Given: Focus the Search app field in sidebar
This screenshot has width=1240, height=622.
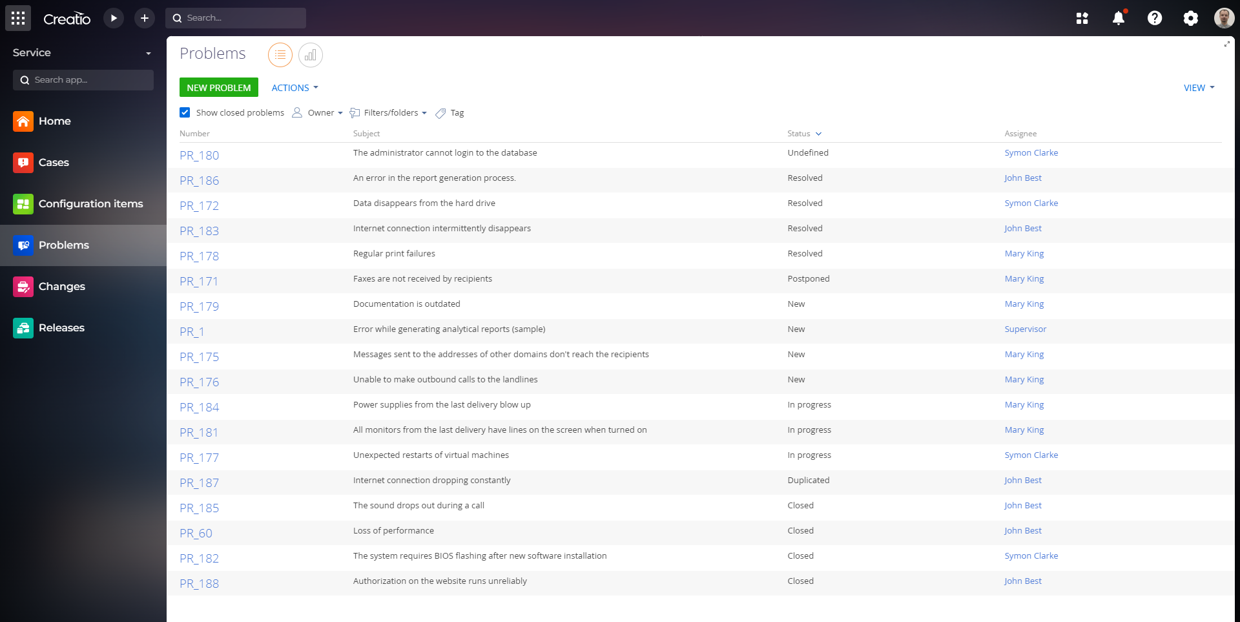Looking at the screenshot, I should (83, 80).
